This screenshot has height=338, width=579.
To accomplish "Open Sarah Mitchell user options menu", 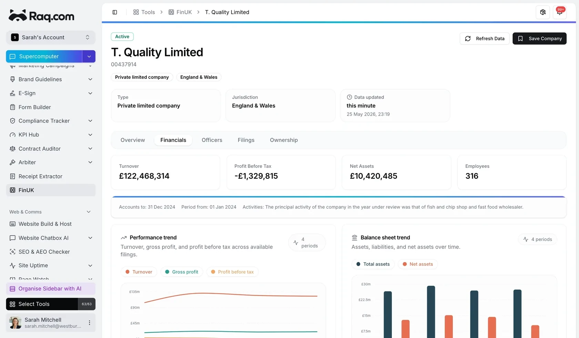I will click(x=89, y=323).
